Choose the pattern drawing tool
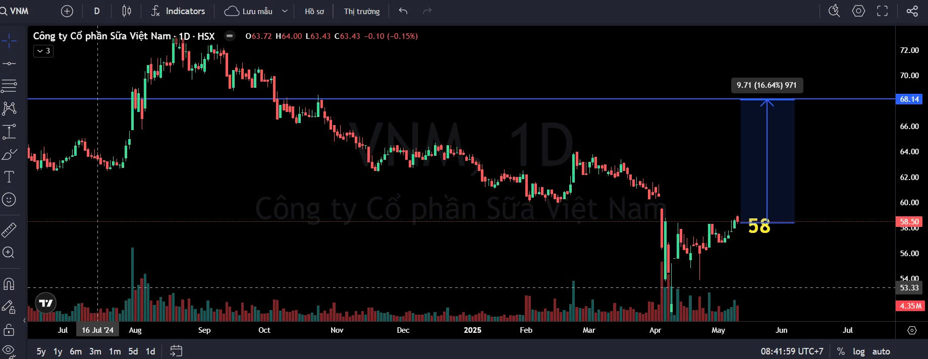 pyautogui.click(x=9, y=108)
